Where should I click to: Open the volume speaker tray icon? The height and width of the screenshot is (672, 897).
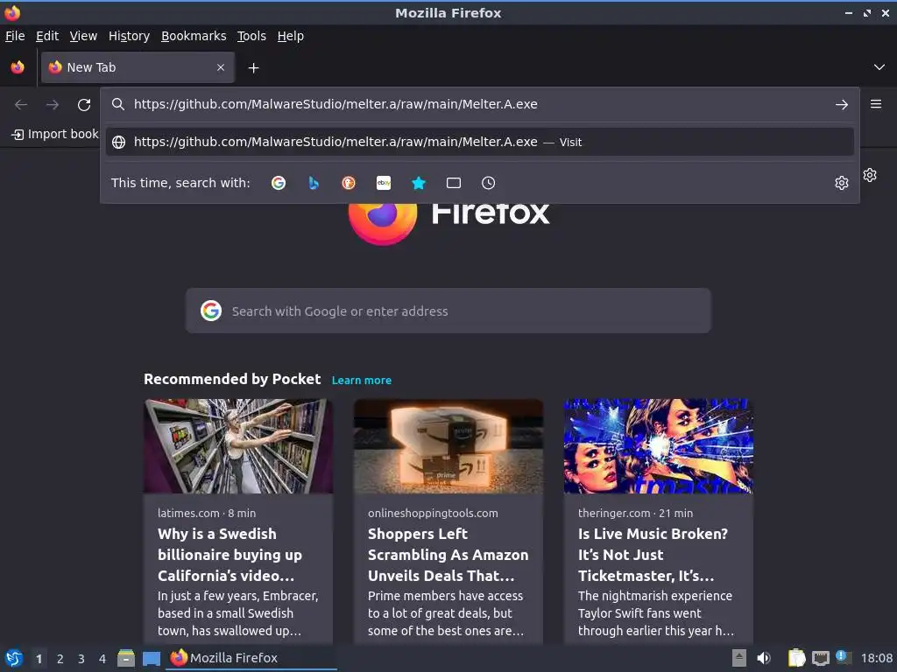[764, 658]
